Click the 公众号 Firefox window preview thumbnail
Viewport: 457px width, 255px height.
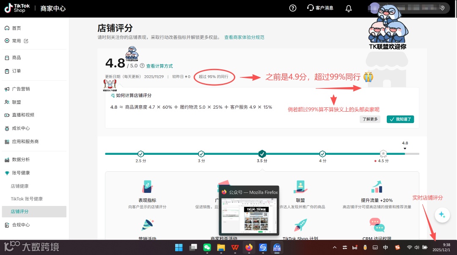[x=249, y=215]
